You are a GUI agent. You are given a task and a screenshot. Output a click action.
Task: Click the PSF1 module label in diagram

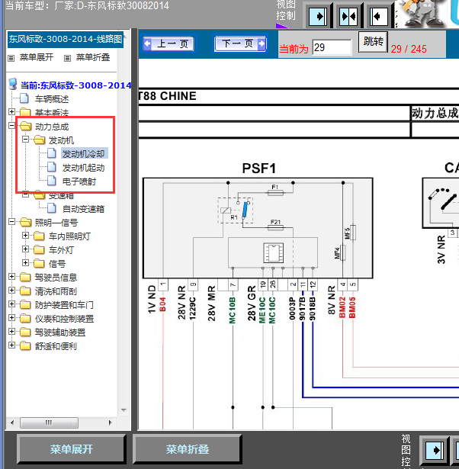coord(259,168)
